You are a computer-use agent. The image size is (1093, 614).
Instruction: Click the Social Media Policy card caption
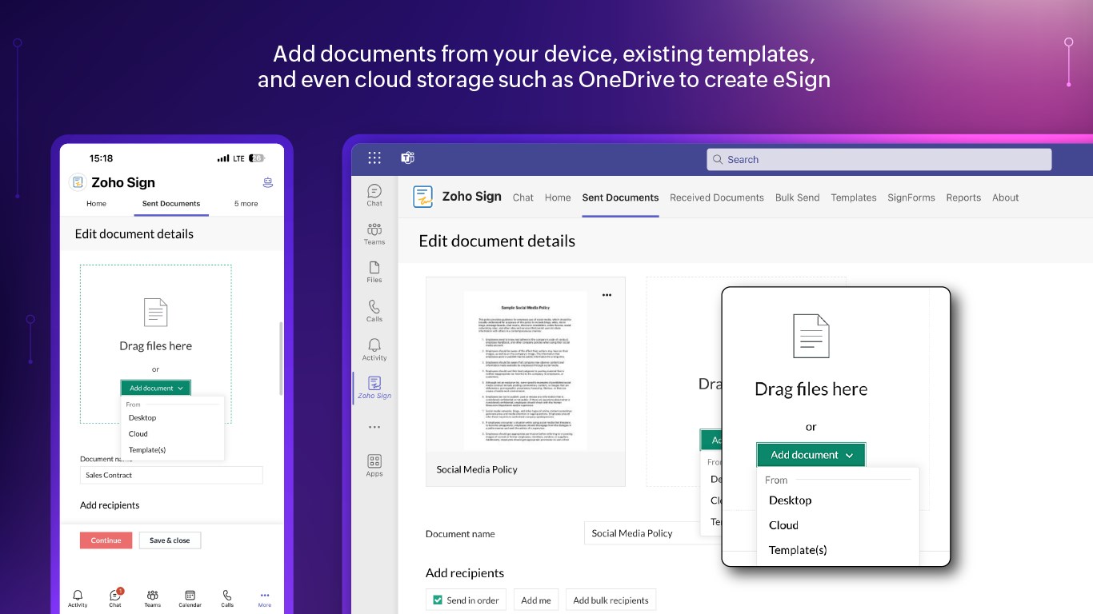pyautogui.click(x=477, y=469)
